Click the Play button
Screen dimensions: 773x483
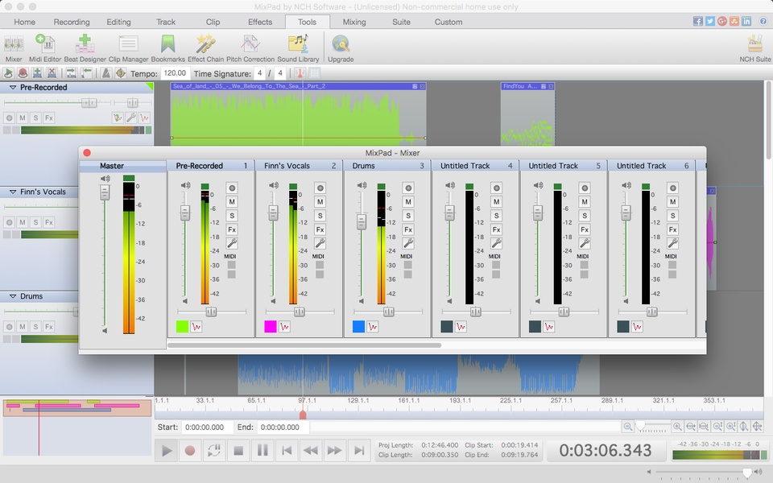pos(167,451)
